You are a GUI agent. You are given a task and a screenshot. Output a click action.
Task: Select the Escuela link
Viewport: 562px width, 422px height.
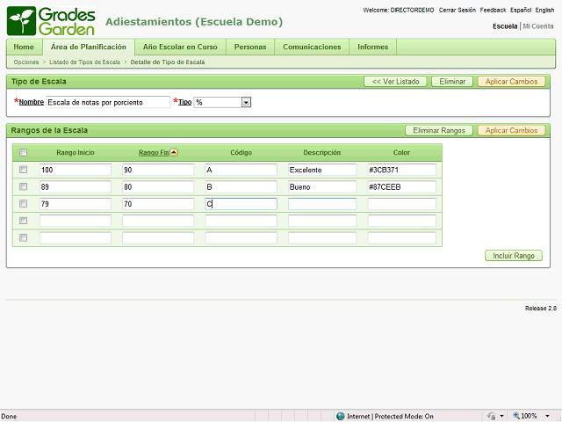(x=505, y=26)
